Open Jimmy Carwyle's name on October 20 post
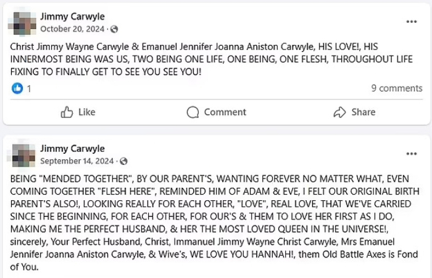 point(72,16)
